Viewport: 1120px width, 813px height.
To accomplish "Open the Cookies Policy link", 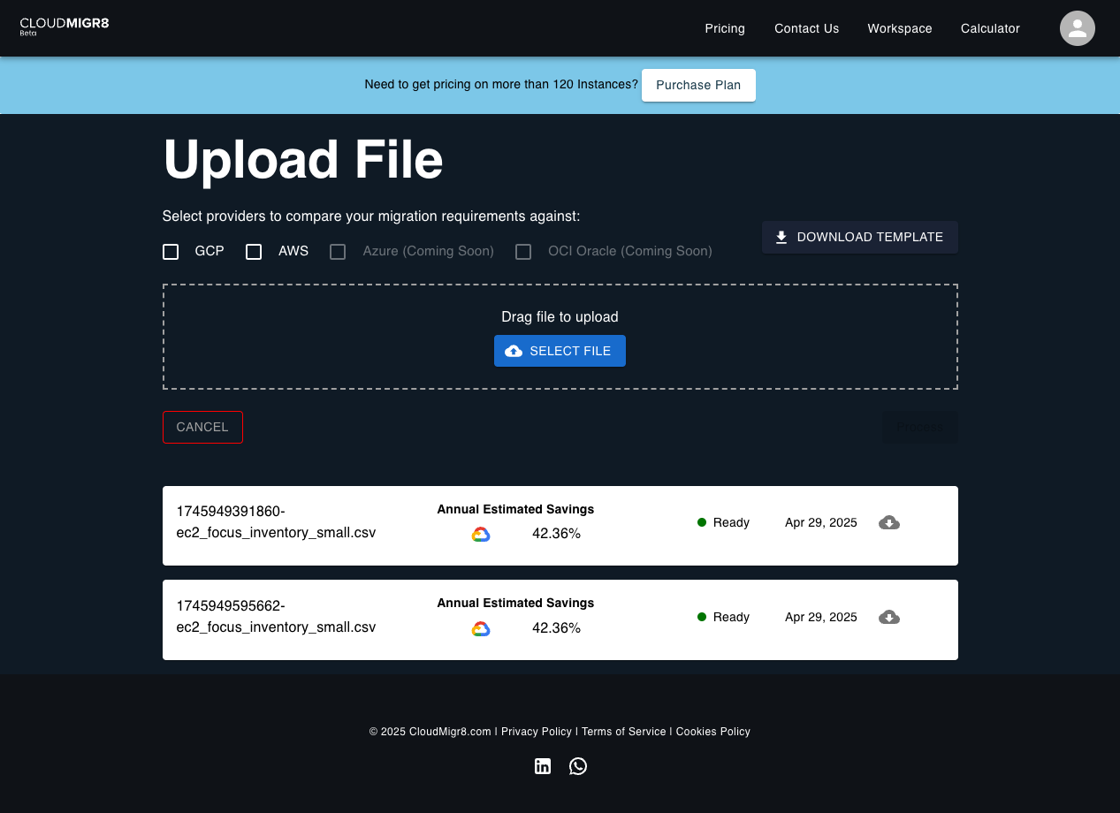I will [713, 732].
